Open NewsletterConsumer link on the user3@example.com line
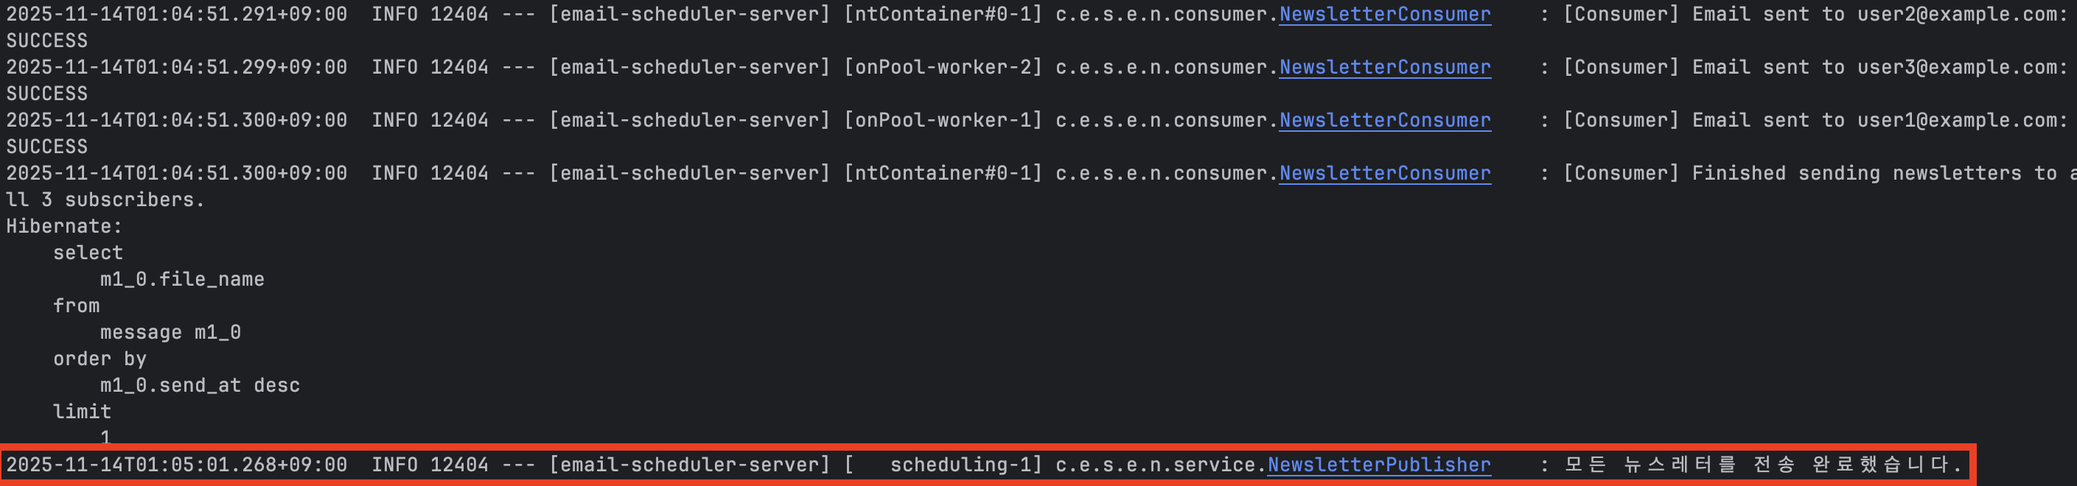Image resolution: width=2077 pixels, height=486 pixels. [1384, 68]
